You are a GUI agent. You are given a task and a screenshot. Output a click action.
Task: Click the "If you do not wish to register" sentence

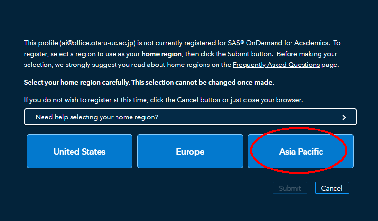[x=163, y=100]
